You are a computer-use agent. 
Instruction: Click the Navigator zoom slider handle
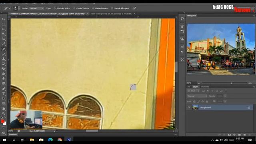(x=232, y=83)
